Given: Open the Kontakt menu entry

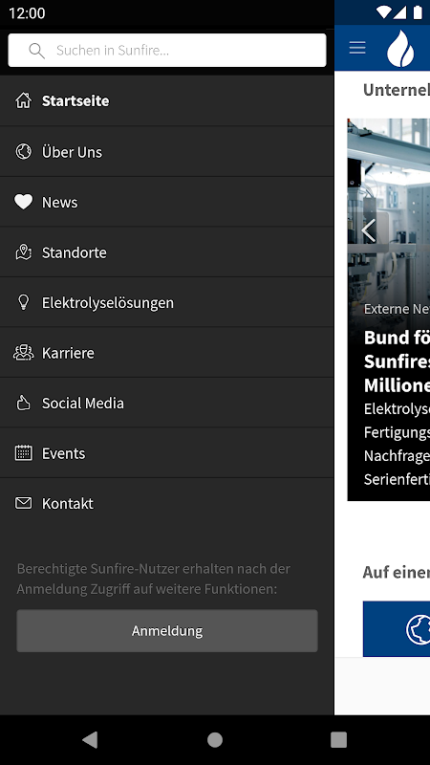Looking at the screenshot, I should (x=166, y=503).
